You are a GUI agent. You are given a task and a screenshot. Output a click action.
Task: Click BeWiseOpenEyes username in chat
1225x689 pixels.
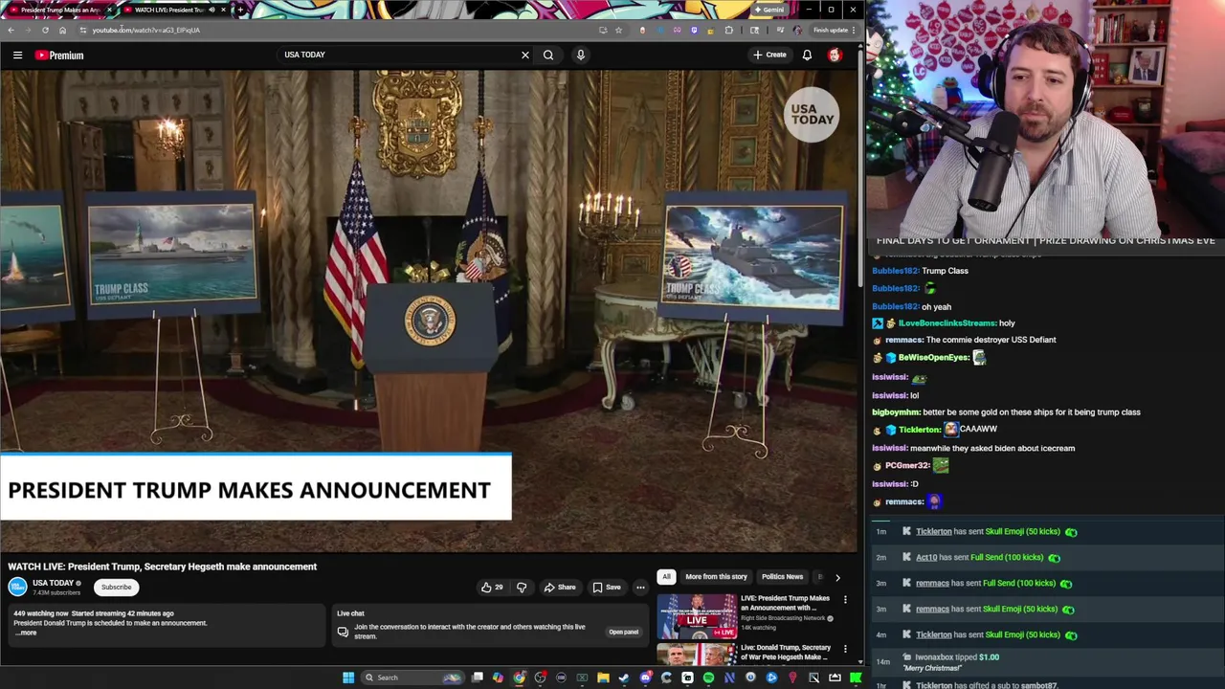point(933,358)
